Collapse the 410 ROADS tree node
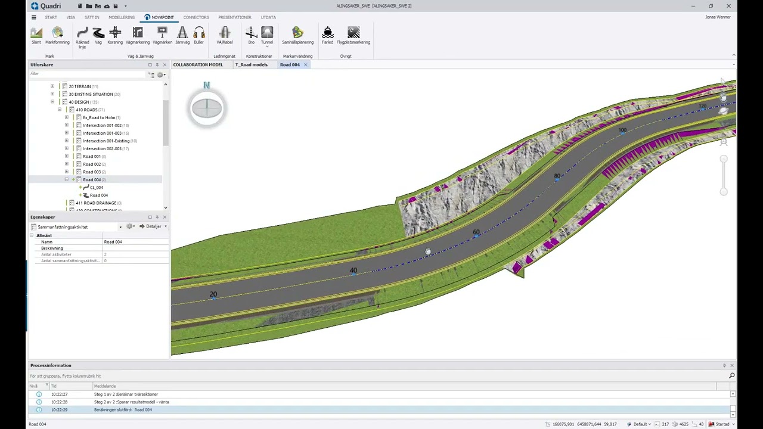Image resolution: width=763 pixels, height=429 pixels. 60,110
